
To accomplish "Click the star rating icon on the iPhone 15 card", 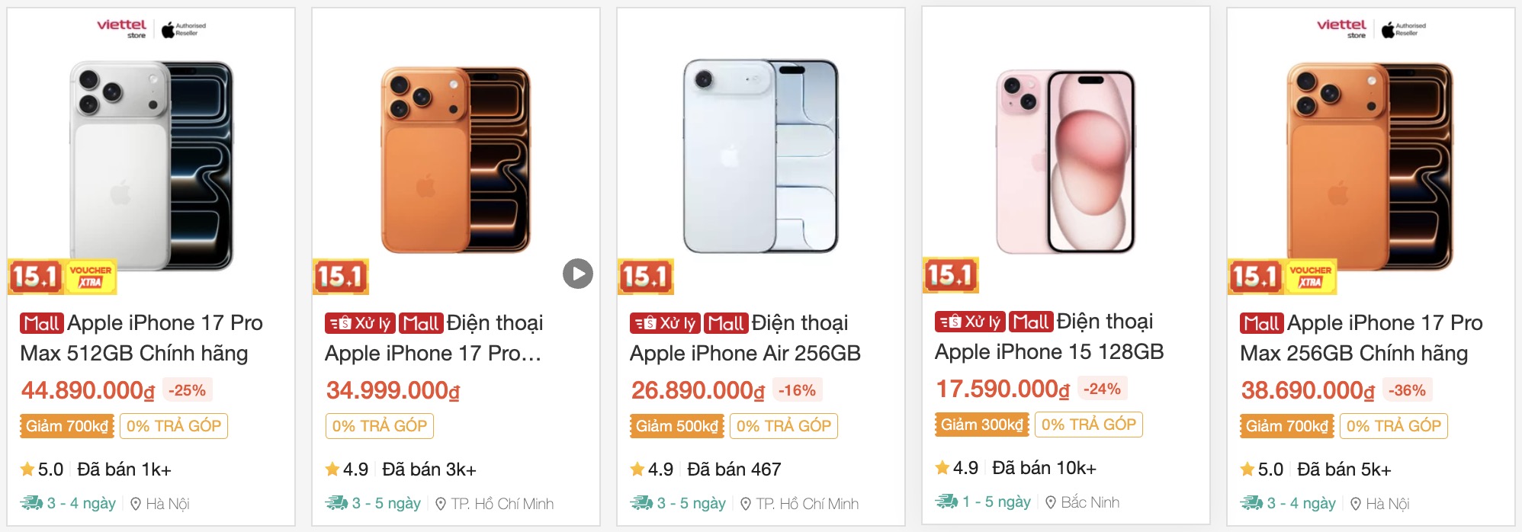I will (943, 469).
